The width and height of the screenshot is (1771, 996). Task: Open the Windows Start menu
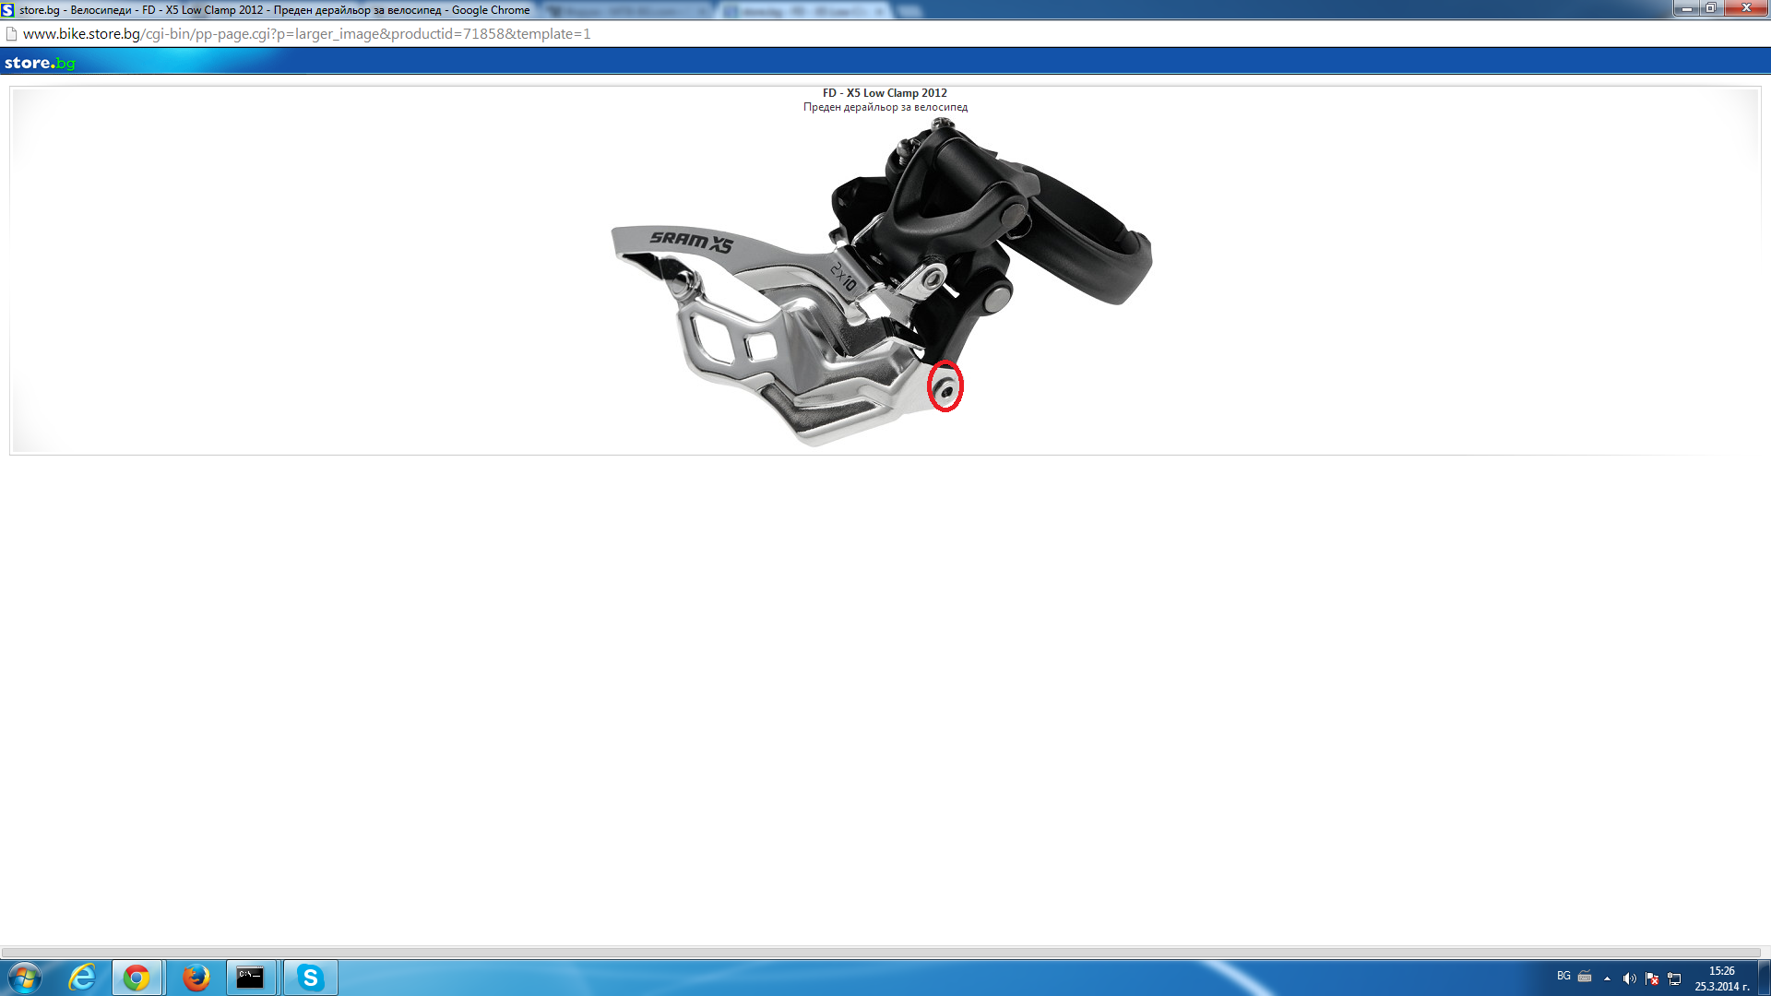coord(25,978)
